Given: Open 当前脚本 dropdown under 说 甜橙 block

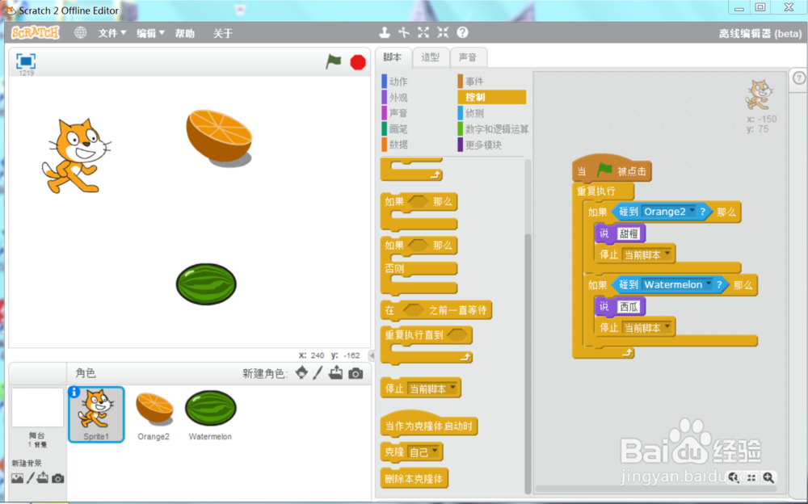Looking at the screenshot, I should [667, 254].
